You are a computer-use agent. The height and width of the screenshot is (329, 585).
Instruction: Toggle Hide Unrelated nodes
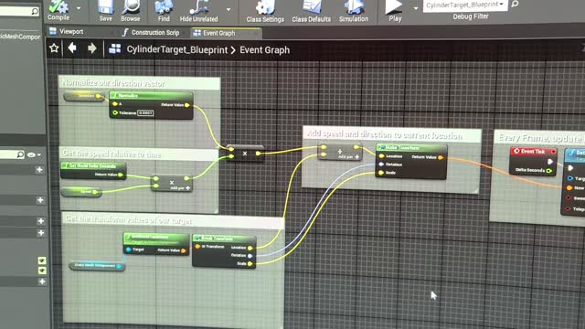point(199,11)
